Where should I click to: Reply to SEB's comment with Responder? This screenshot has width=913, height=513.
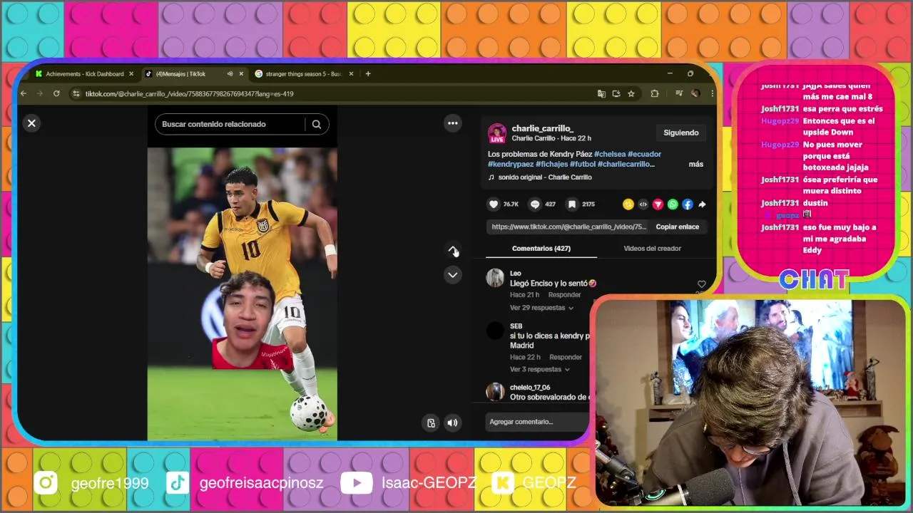point(566,357)
